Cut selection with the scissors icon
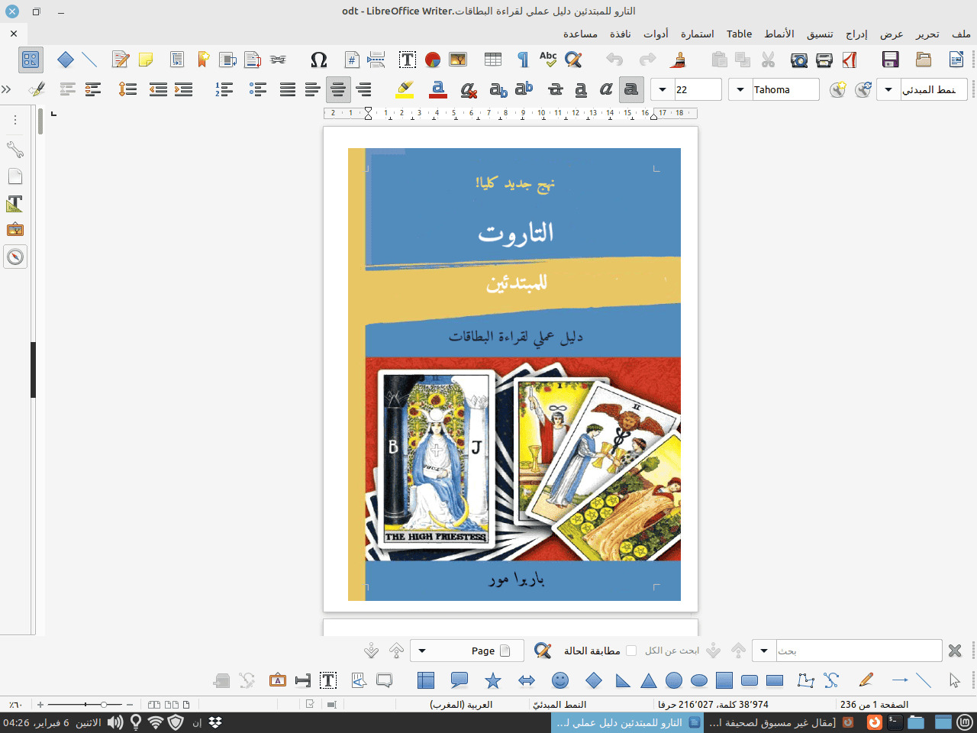This screenshot has height=733, width=977. (x=768, y=60)
